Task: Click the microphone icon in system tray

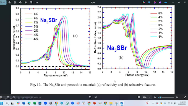Action: 165,103
